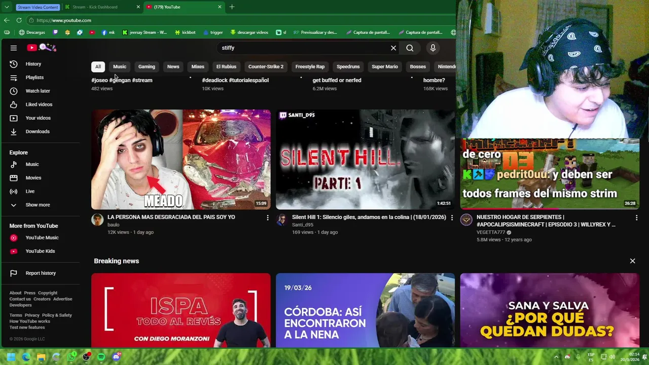Screen dimensions: 649x365
Task: Select the News filter chip
Action: [173, 66]
